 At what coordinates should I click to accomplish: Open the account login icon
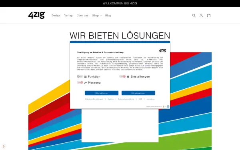point(201,16)
